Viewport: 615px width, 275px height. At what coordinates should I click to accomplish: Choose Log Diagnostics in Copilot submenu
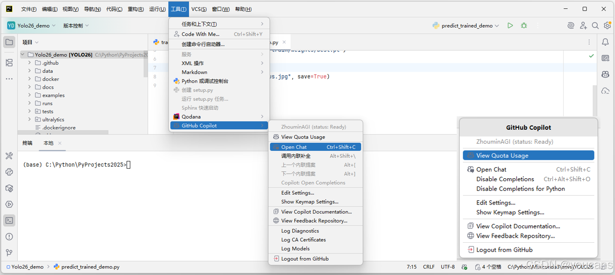[x=315, y=231]
